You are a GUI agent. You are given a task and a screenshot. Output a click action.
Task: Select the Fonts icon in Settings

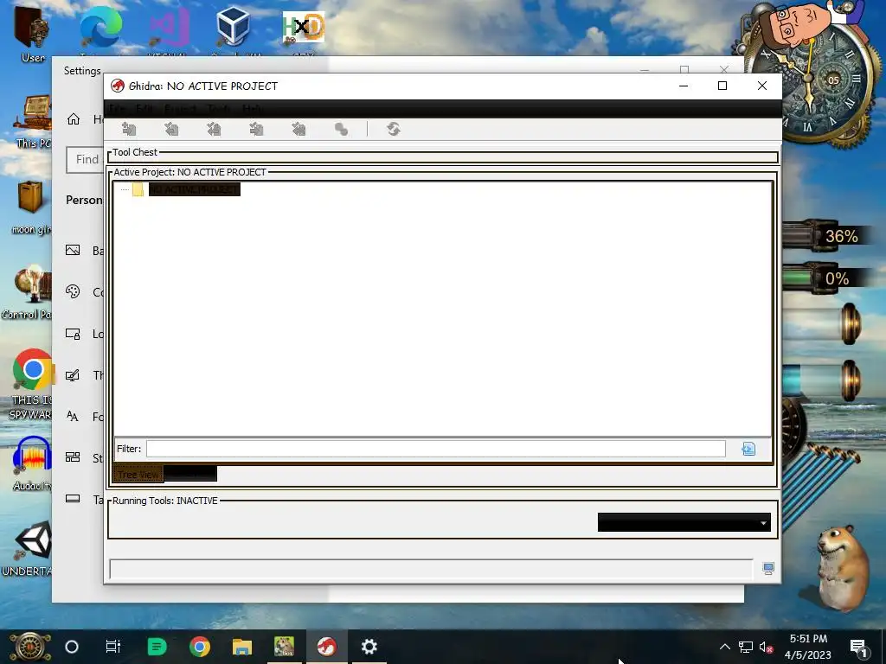(x=73, y=416)
